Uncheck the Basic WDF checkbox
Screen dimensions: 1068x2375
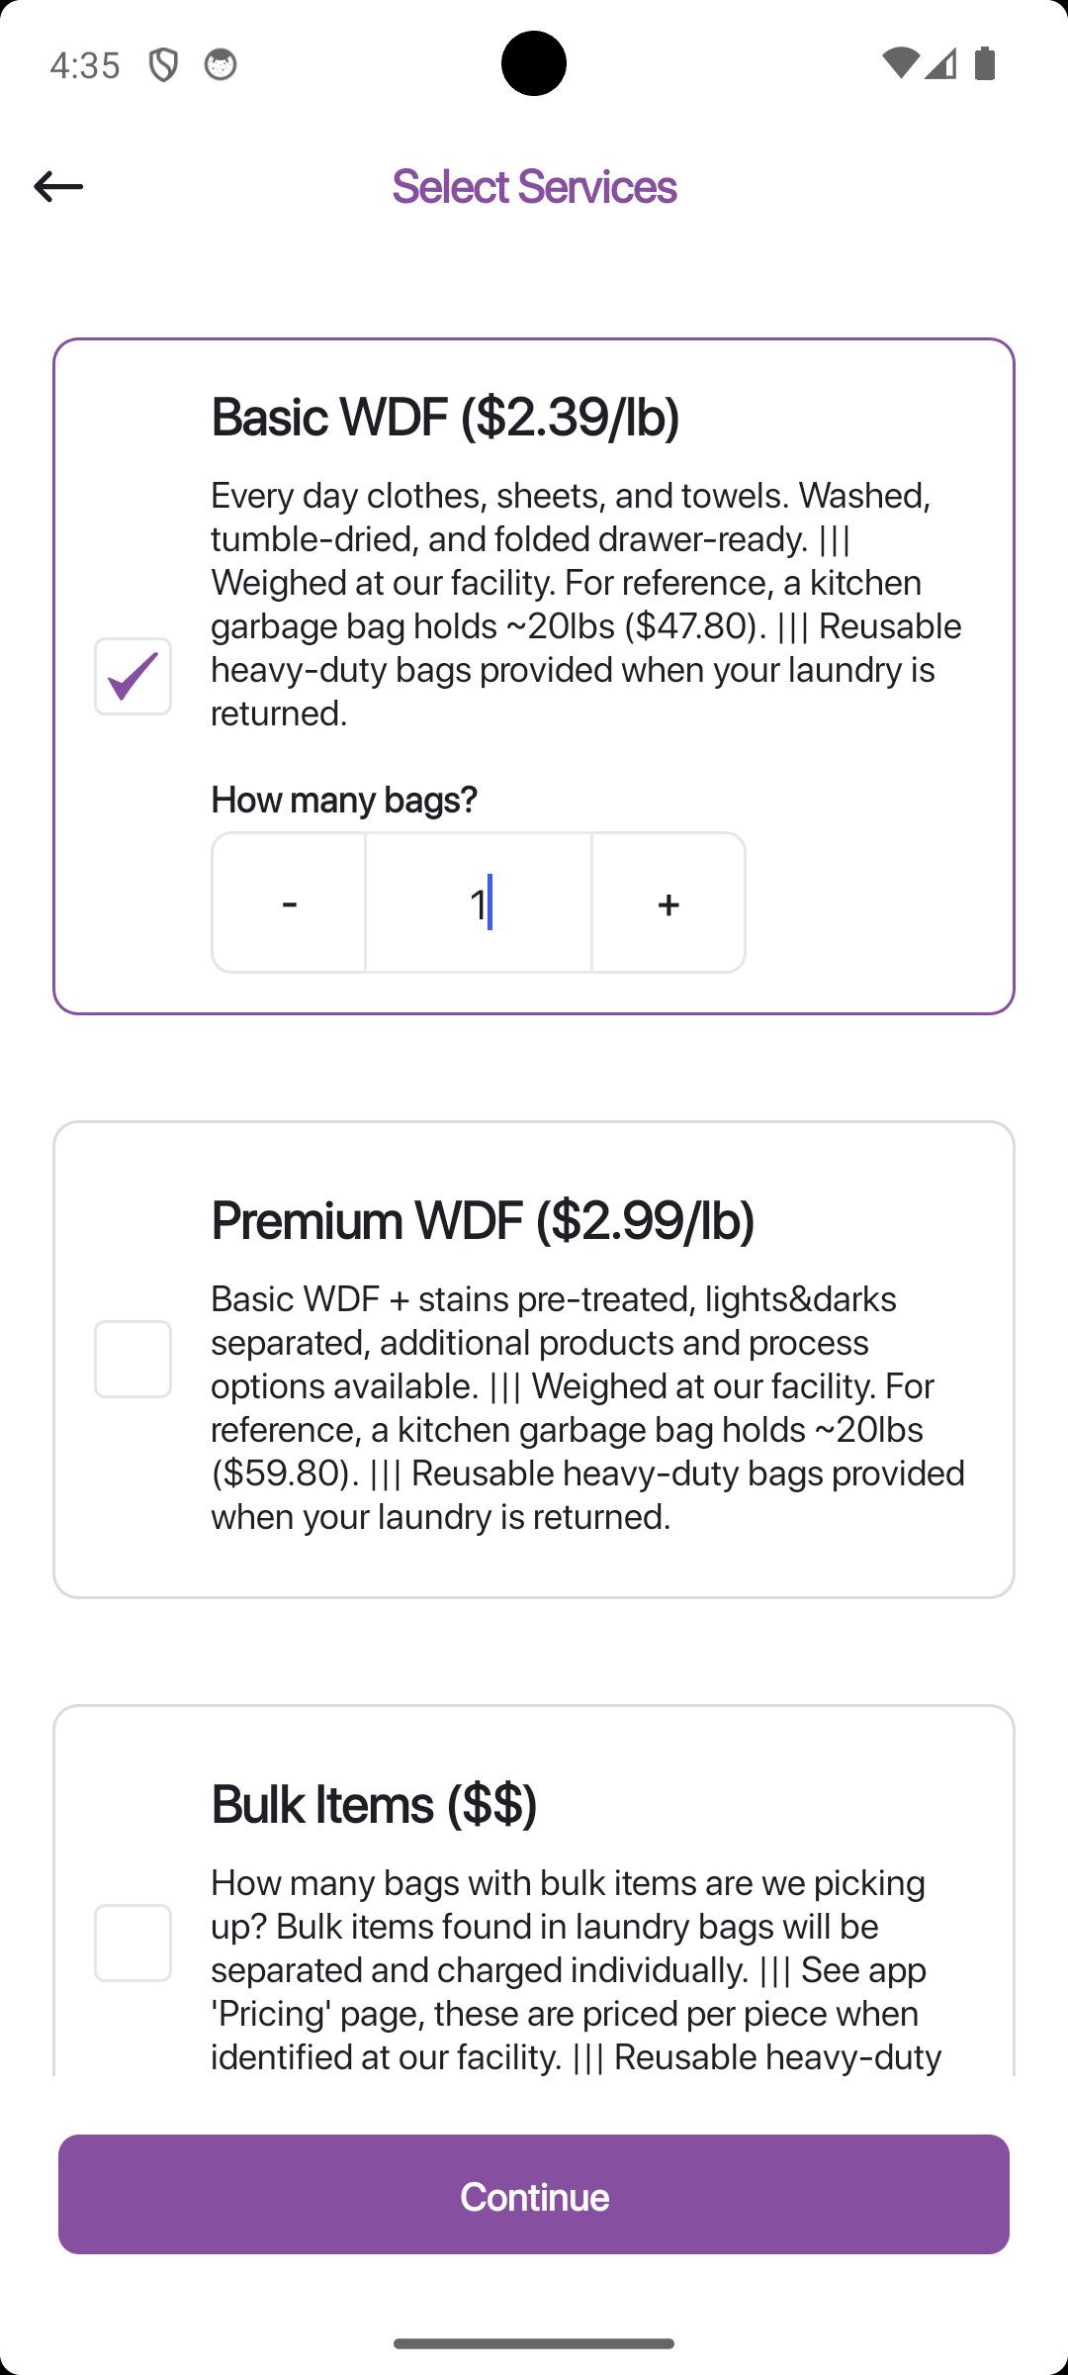pyautogui.click(x=133, y=677)
